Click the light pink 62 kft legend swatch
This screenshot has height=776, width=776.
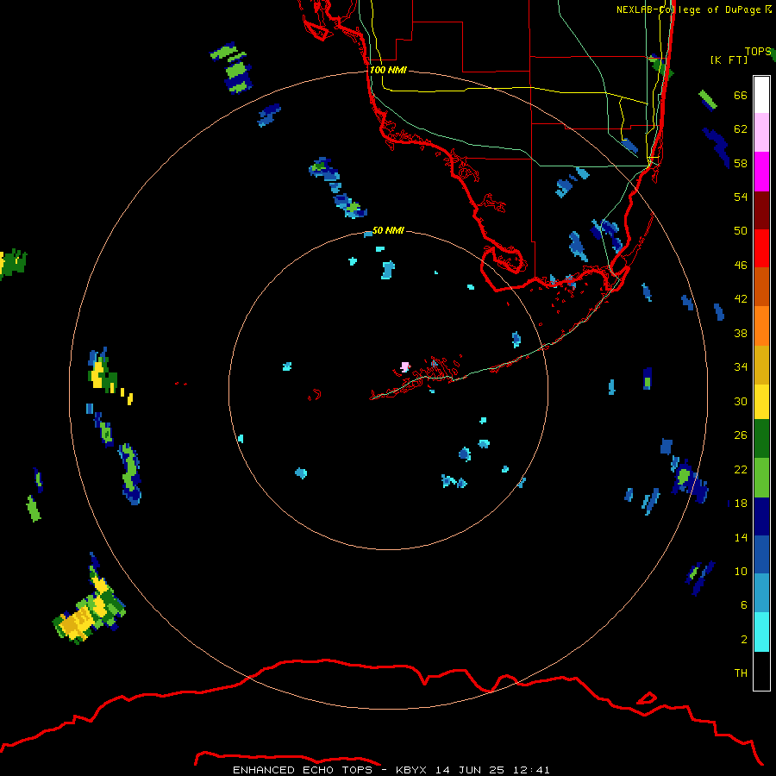(761, 133)
